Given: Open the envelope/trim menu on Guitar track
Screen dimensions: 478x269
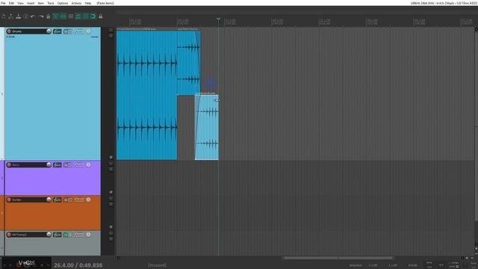Looking at the screenshot, I should pos(79,200).
